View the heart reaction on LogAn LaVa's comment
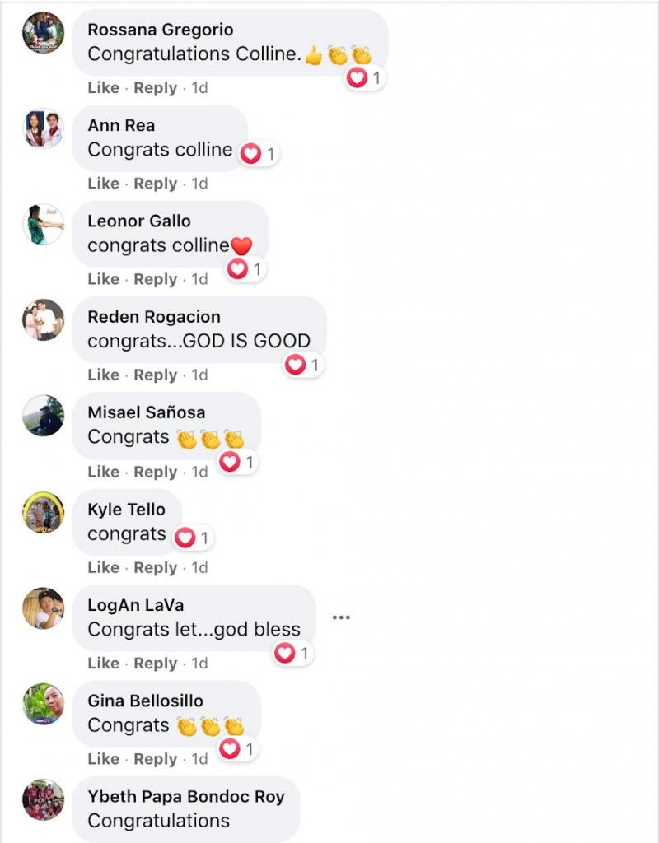659x843 pixels. point(292,653)
